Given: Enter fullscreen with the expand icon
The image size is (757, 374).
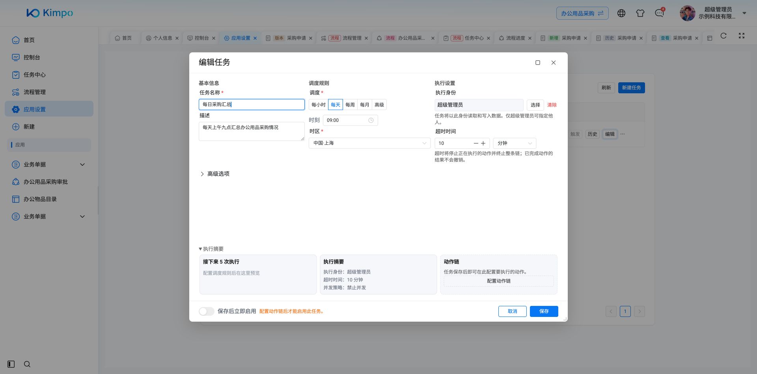Looking at the screenshot, I should 742,36.
